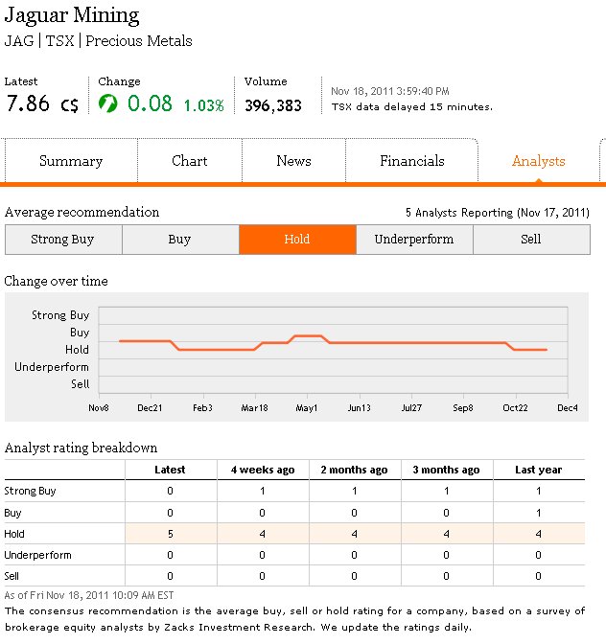This screenshot has width=606, height=644.
Task: Select the Analysts tab
Action: pos(539,161)
